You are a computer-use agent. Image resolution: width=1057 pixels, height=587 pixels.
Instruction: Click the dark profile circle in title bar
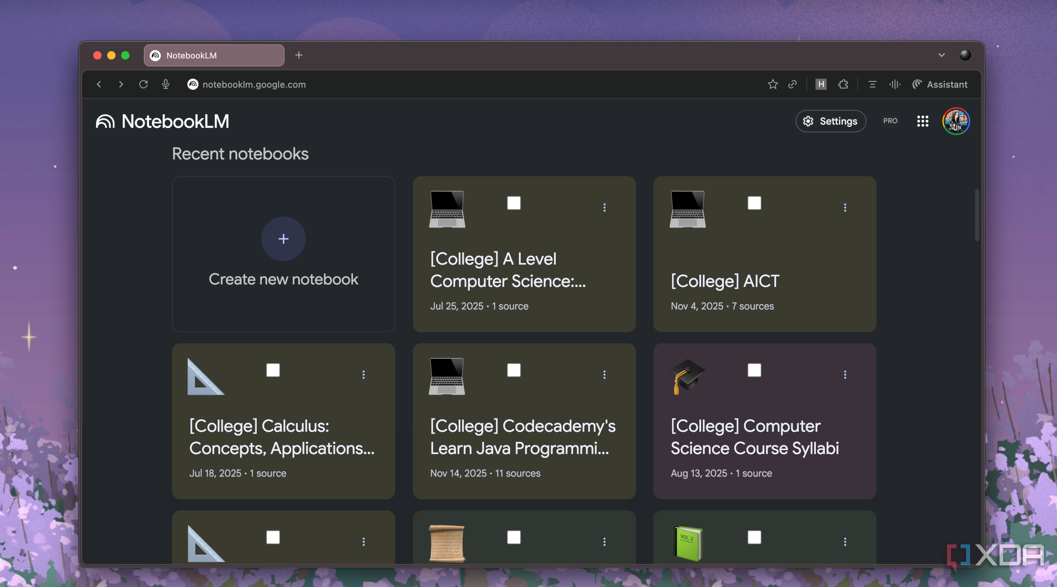[x=965, y=55]
